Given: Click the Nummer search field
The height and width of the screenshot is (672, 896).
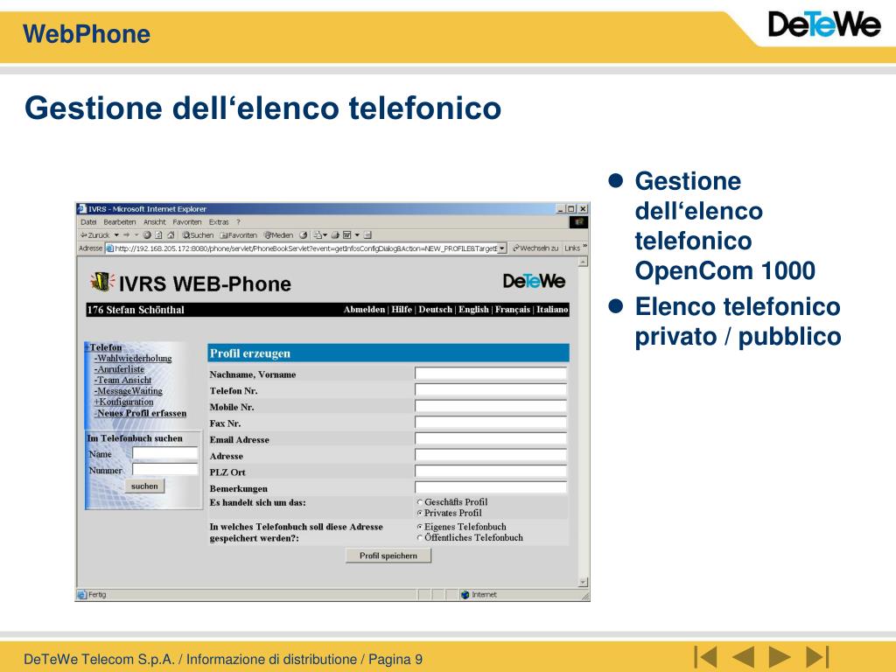Looking at the screenshot, I should point(165,470).
